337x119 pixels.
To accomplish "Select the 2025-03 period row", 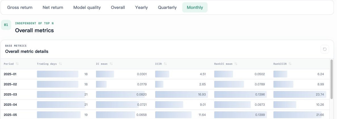I will [165, 95].
